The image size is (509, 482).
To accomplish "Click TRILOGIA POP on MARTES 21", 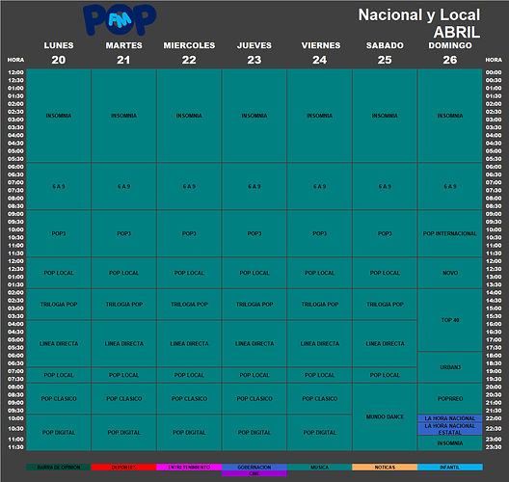I will click(x=123, y=304).
